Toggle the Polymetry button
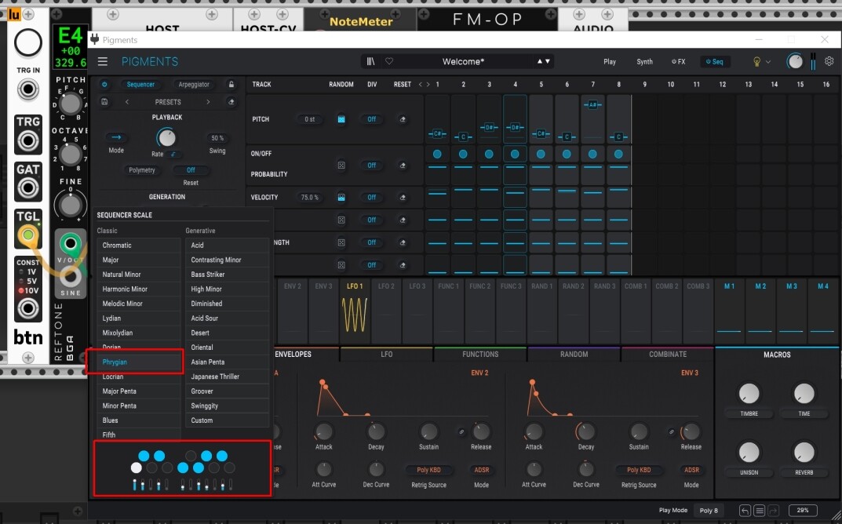The height and width of the screenshot is (524, 842). [x=142, y=170]
